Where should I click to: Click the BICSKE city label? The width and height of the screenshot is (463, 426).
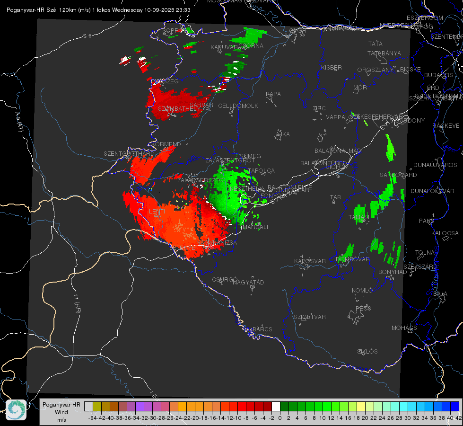(411, 70)
